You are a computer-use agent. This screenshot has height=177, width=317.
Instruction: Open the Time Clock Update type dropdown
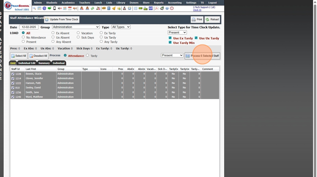pos(177,32)
